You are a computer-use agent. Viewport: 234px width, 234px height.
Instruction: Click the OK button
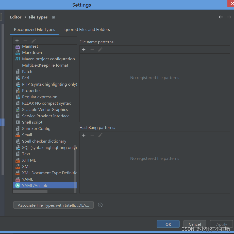tap(168, 224)
